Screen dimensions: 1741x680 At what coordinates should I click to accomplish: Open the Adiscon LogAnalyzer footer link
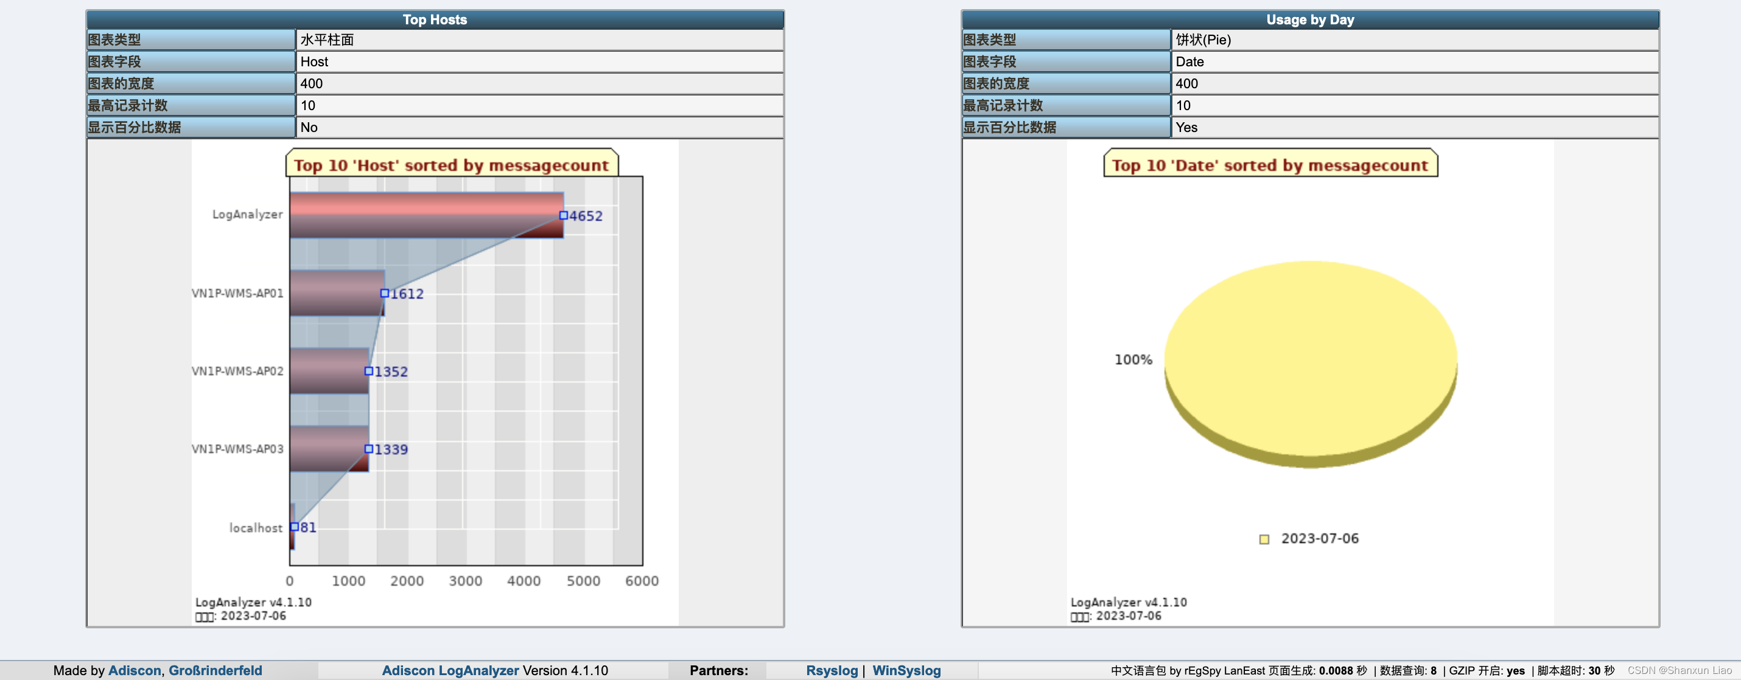[x=449, y=670]
